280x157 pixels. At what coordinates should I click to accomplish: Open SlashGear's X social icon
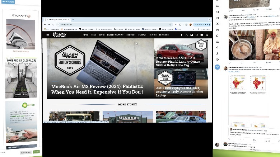[186, 35]
